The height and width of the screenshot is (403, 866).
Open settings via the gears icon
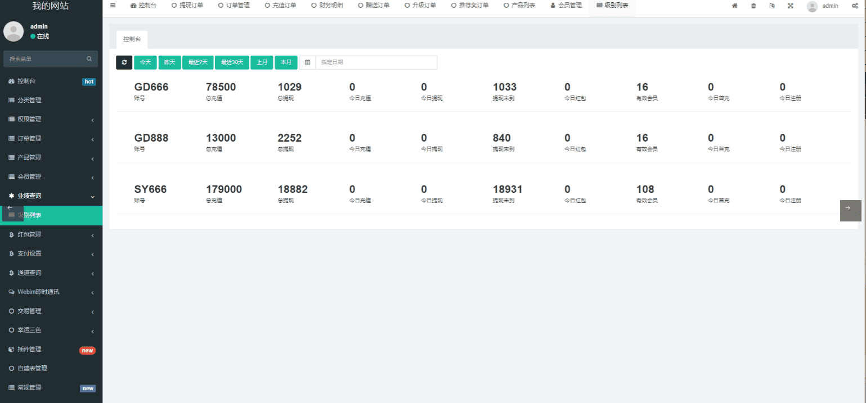click(854, 6)
